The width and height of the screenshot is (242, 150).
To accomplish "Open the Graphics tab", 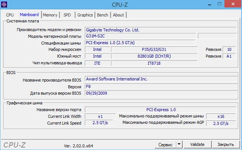I will [85, 15].
